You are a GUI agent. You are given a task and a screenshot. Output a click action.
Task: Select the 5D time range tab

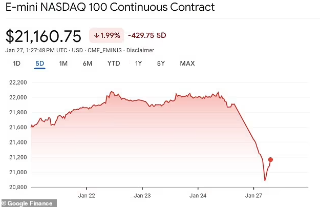click(40, 64)
